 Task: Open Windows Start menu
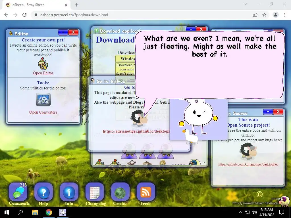pyautogui.click(x=7, y=212)
